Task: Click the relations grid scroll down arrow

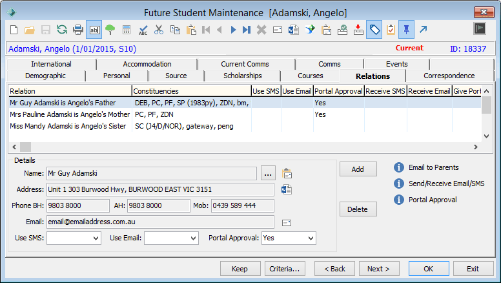Action: click(486, 136)
